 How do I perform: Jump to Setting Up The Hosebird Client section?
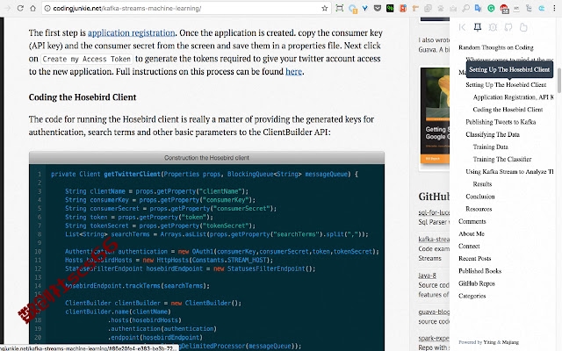pos(506,85)
